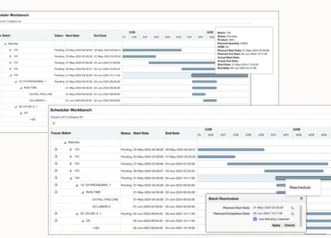Expand batch 105 in front workbench tree

pyautogui.click(x=70, y=164)
